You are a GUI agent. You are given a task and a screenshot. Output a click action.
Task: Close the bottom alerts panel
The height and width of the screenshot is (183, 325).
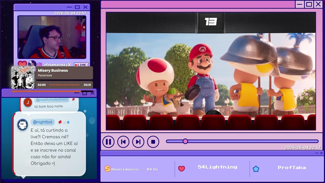pyautogui.click(x=321, y=153)
